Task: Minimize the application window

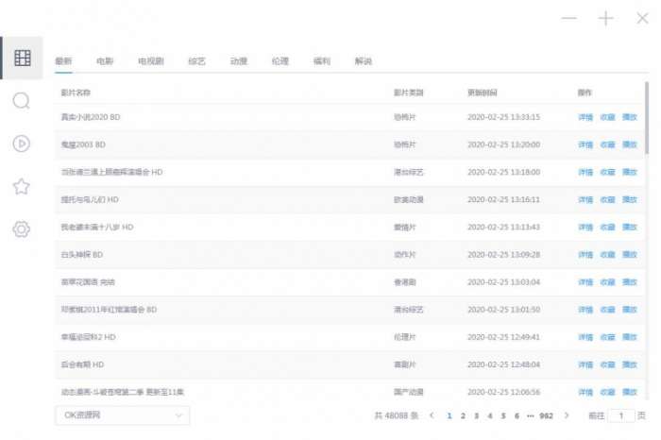Action: pyautogui.click(x=569, y=18)
